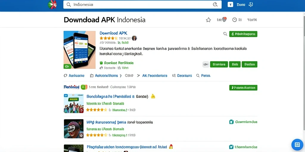Image resolution: width=305 pixels, height=152 pixels.
Task: Click the reviewer avatar next to star rating
Action: 134,38
